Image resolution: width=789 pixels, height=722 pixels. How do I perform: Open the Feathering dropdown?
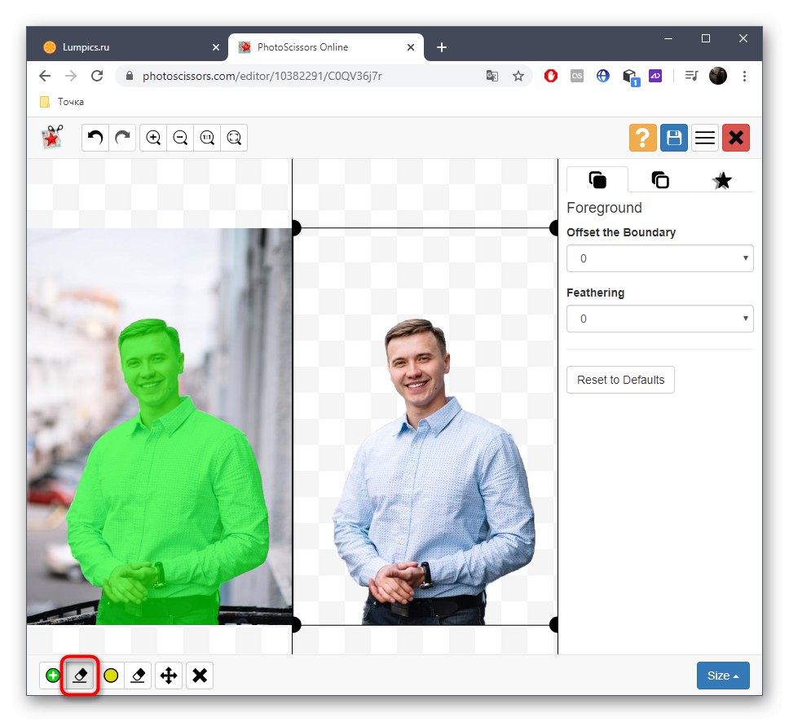point(659,319)
